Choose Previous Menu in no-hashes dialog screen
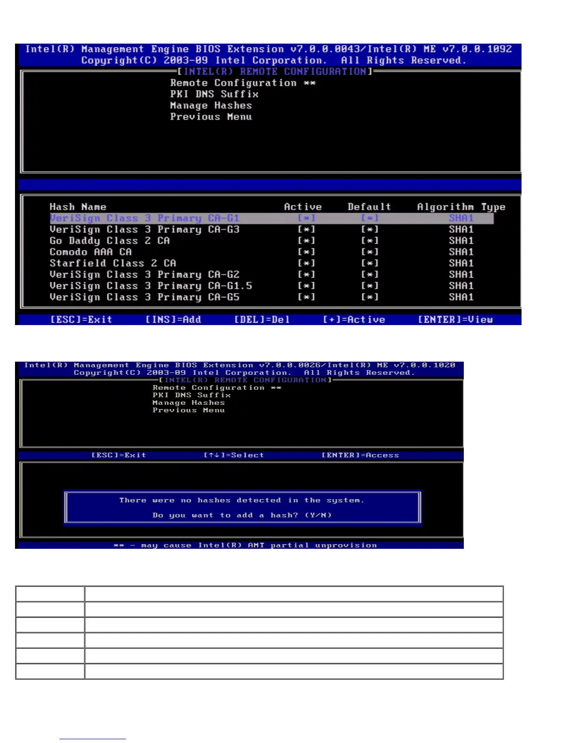The image size is (574, 743). coord(189,410)
